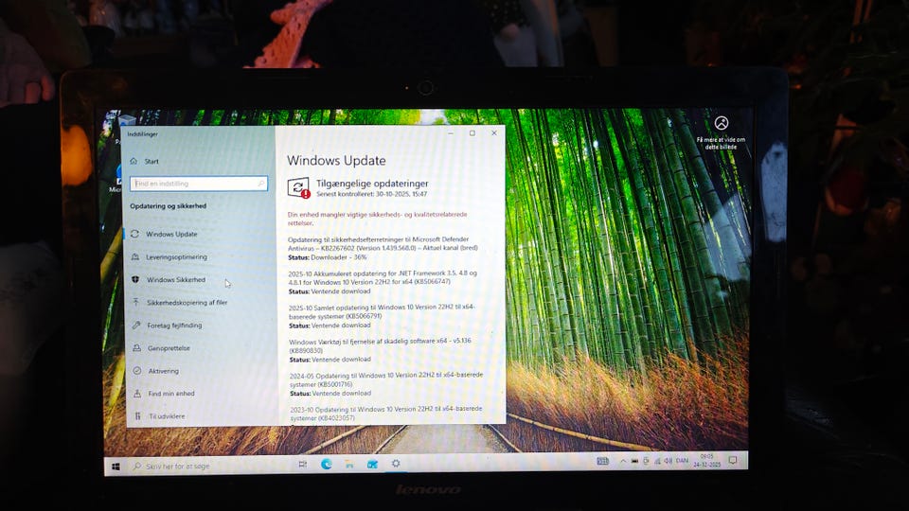Click the 'Windows Update' page title

tap(336, 161)
